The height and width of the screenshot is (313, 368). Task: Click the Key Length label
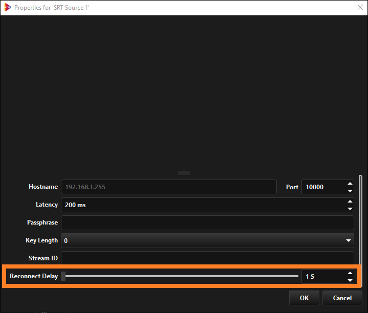pyautogui.click(x=42, y=240)
